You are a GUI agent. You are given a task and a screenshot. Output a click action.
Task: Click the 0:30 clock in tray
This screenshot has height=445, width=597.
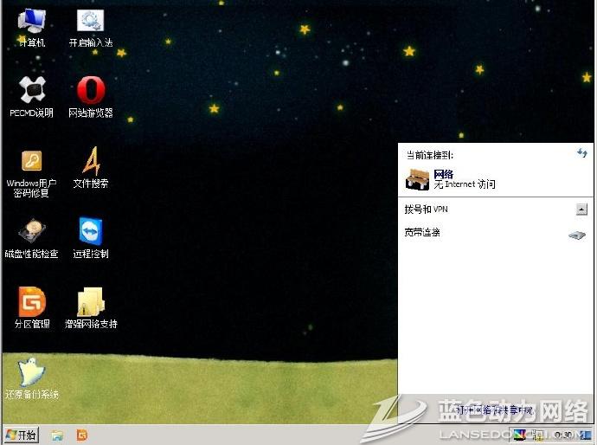pyautogui.click(x=563, y=435)
